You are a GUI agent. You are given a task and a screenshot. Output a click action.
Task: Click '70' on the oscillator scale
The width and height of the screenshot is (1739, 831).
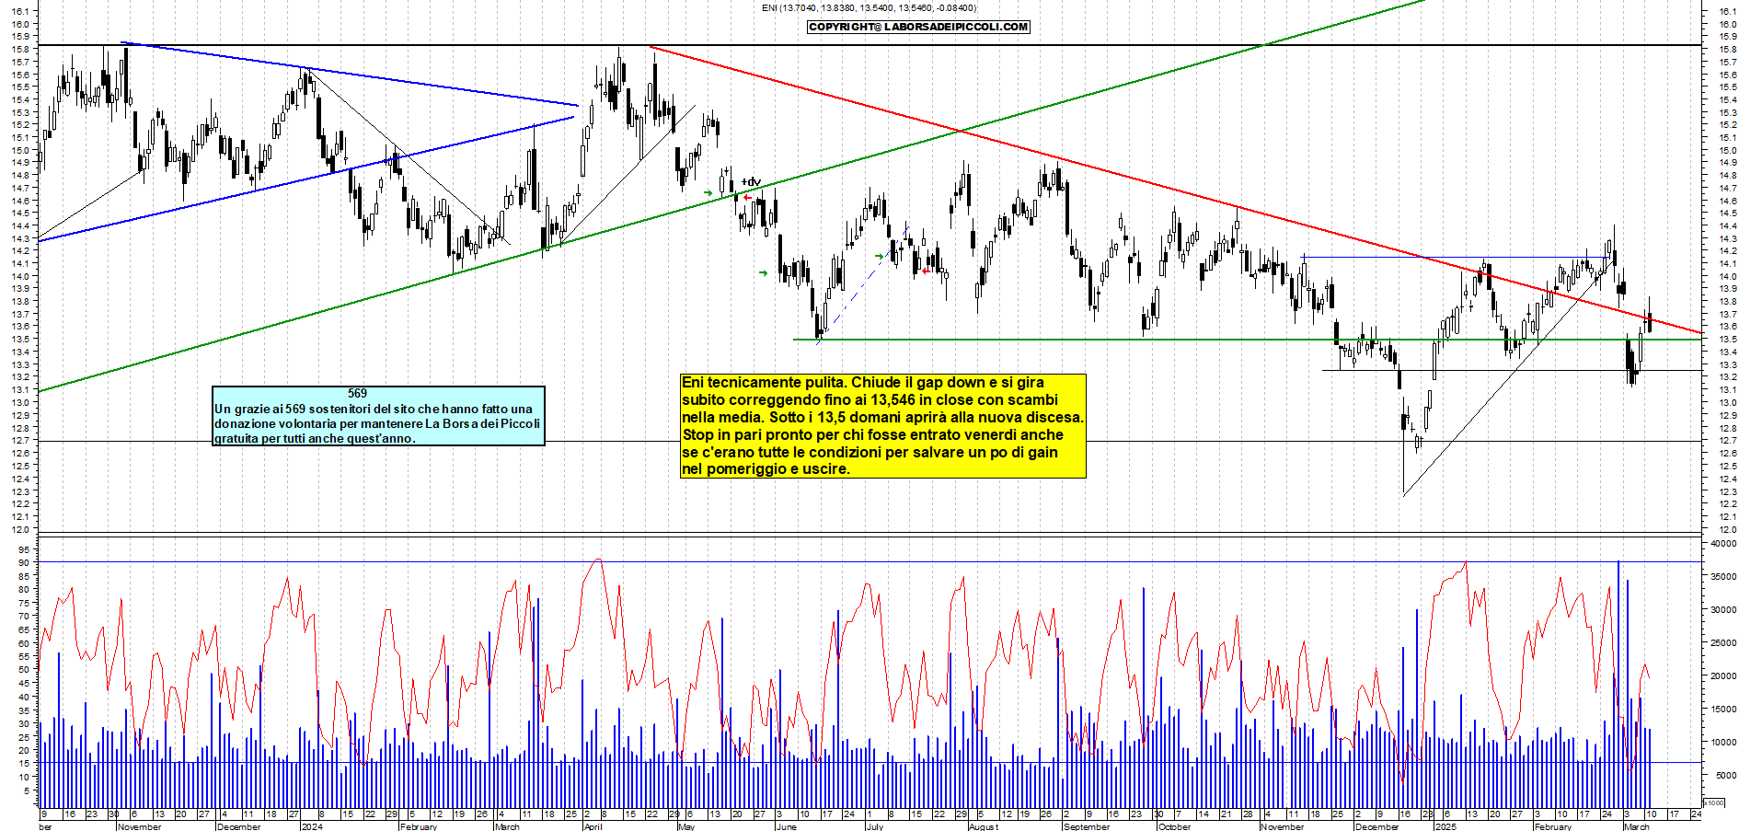click(x=25, y=617)
